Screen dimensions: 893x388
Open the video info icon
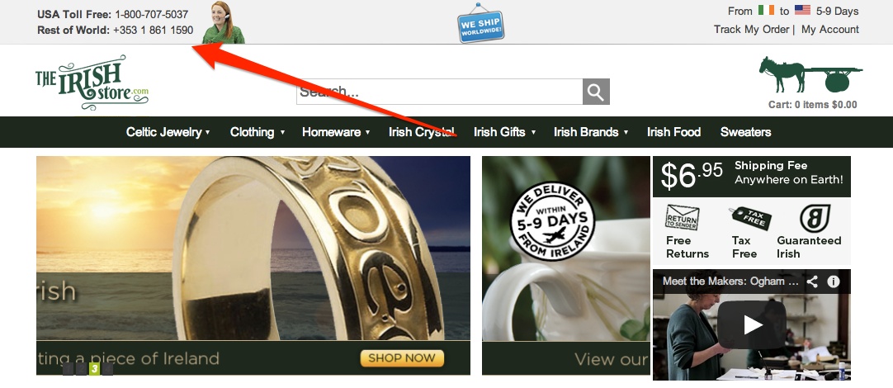[x=834, y=282]
